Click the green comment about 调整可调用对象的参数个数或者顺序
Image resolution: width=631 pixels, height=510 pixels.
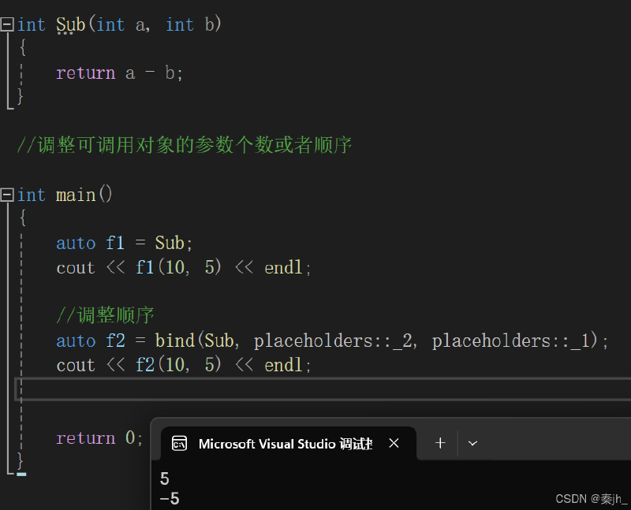[x=185, y=145]
